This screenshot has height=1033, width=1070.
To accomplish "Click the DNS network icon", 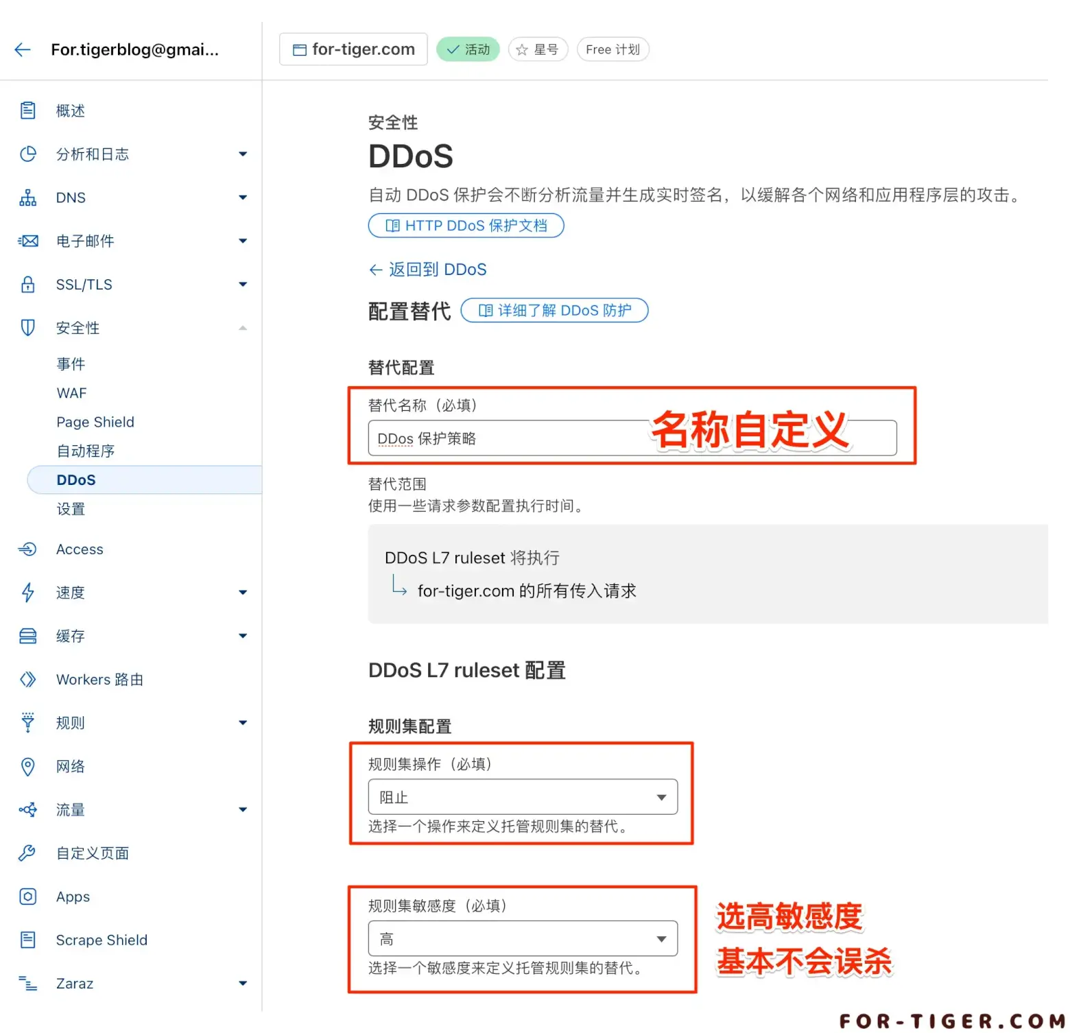I will 27,198.
